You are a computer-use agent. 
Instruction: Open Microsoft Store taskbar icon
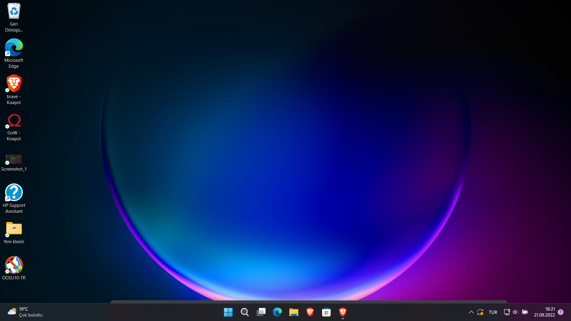pyautogui.click(x=326, y=312)
